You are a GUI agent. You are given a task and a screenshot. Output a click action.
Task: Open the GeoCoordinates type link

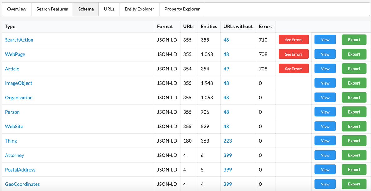click(x=22, y=184)
